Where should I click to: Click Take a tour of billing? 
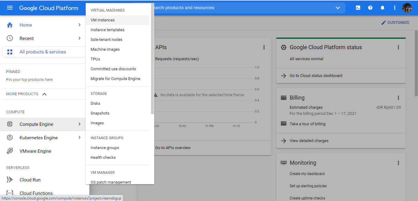click(308, 124)
